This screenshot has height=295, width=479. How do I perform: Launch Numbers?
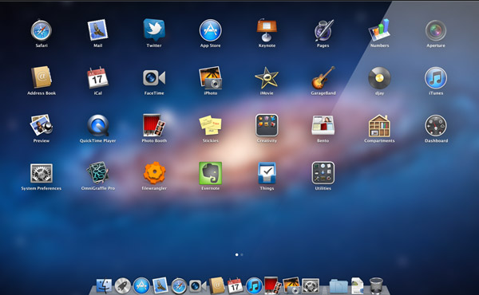[x=379, y=29]
